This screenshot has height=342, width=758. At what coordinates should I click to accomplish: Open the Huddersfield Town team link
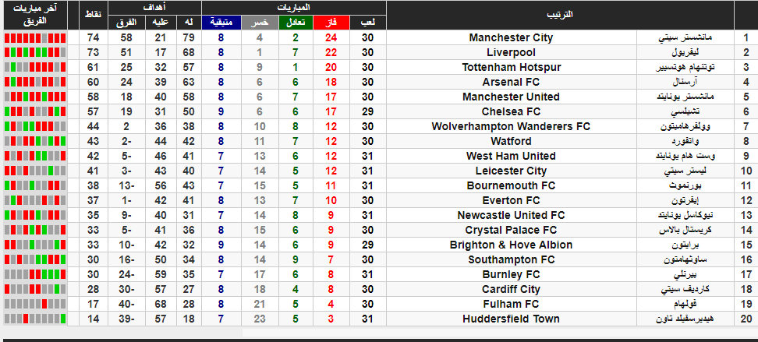click(x=511, y=319)
